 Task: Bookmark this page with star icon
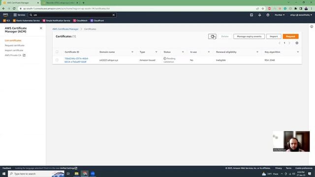pos(263,9)
